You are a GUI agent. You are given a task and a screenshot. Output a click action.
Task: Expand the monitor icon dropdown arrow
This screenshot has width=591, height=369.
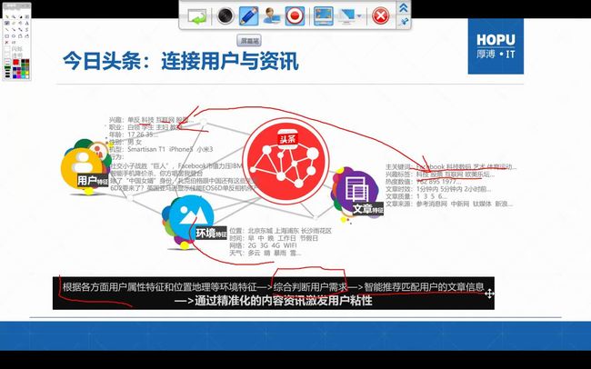pyautogui.click(x=359, y=16)
